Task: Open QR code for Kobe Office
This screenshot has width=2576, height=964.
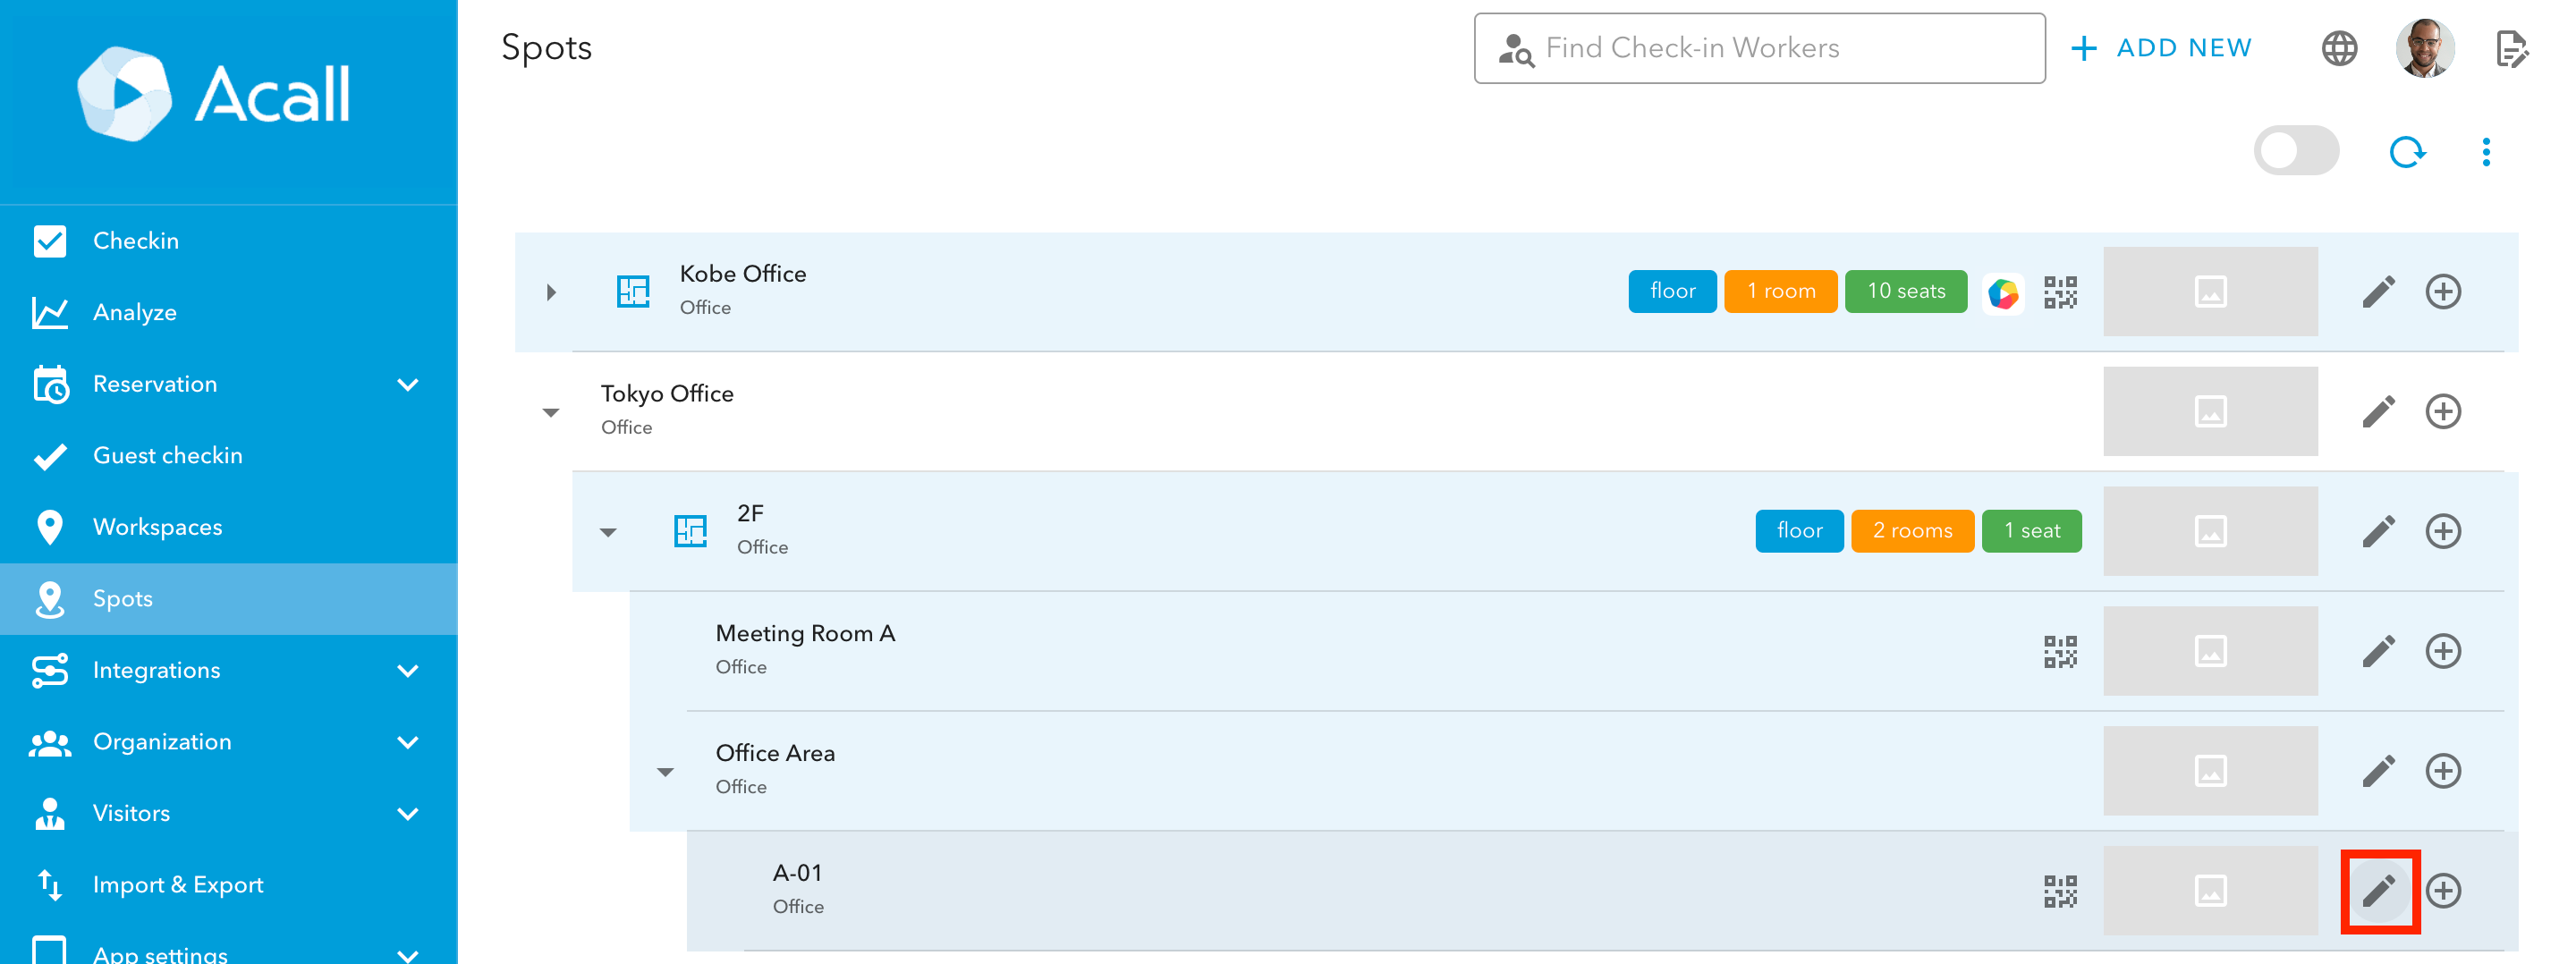Action: [x=2059, y=292]
